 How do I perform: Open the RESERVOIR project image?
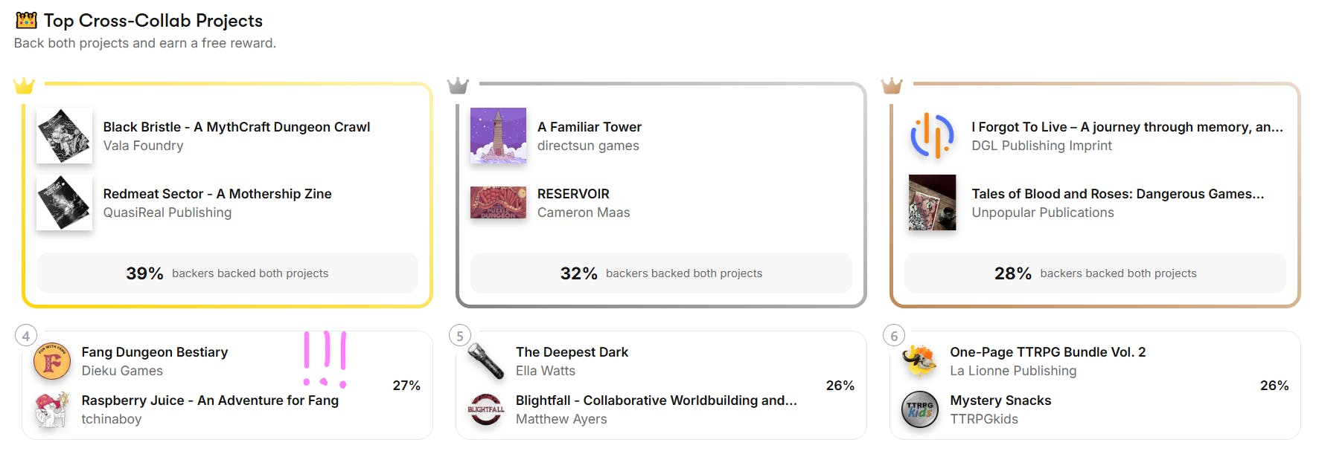click(498, 203)
